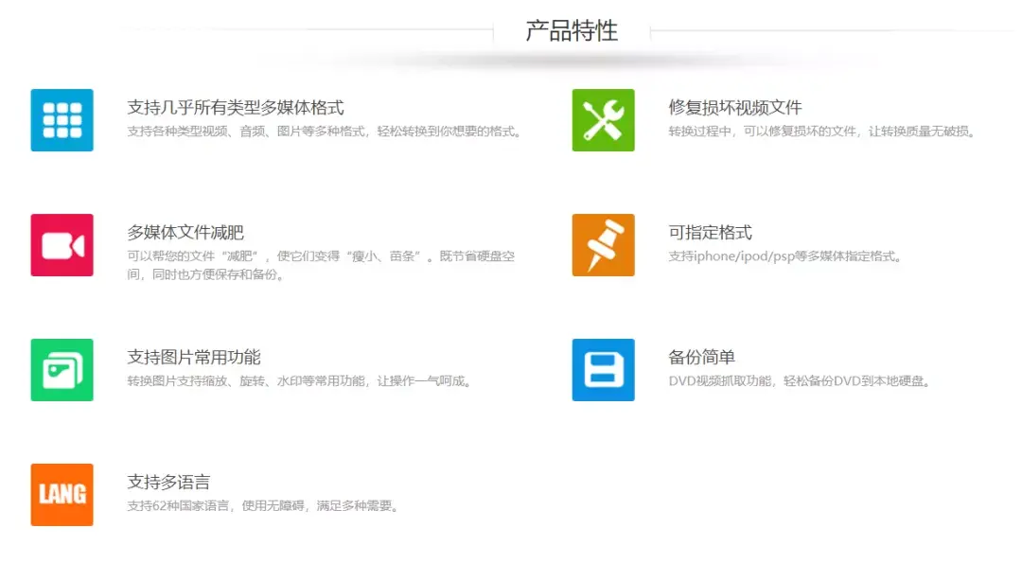Click the heading 备份简单
The height and width of the screenshot is (581, 1022).
(x=702, y=358)
